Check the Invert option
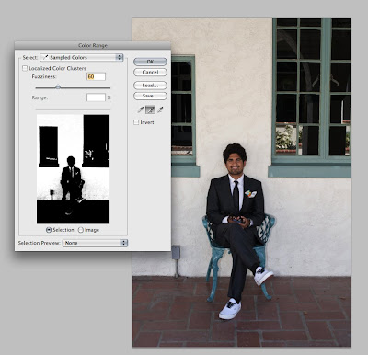The height and width of the screenshot is (355, 368). point(136,122)
